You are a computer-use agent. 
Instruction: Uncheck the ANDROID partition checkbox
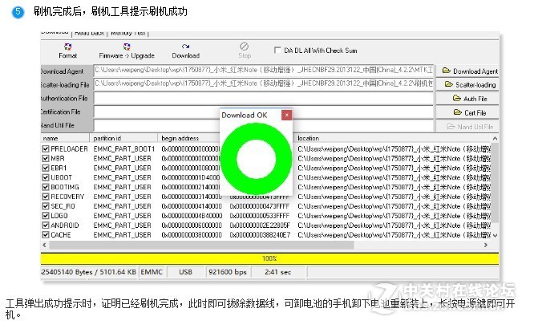[x=46, y=225]
